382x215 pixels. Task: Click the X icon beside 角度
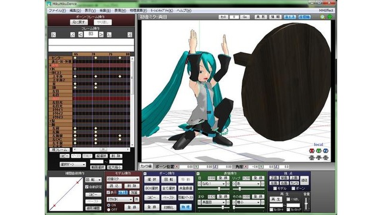(x=246, y=167)
